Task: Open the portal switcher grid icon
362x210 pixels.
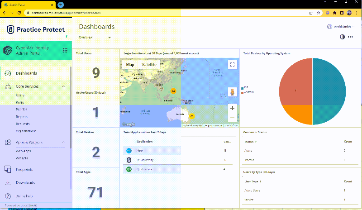Action: (x=65, y=50)
